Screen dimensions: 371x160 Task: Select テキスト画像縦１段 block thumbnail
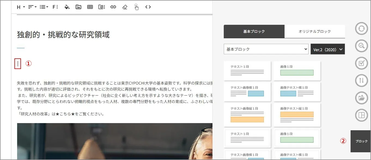click(x=247, y=115)
